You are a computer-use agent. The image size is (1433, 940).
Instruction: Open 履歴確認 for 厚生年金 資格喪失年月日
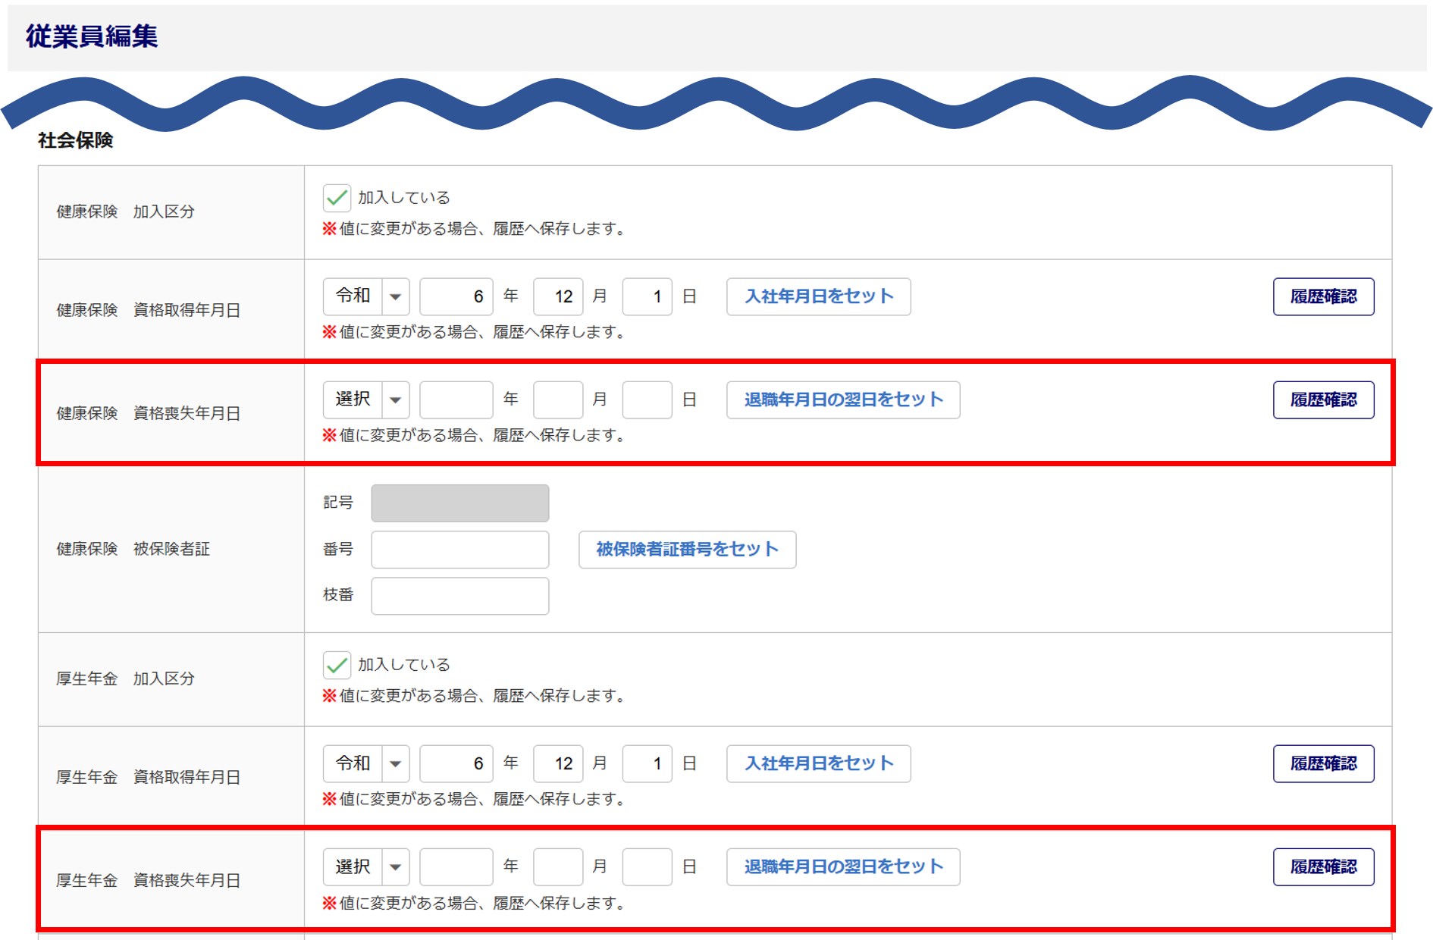coord(1324,866)
